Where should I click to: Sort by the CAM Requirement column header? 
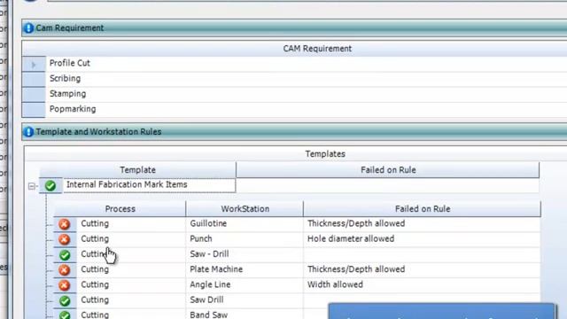pyautogui.click(x=317, y=49)
